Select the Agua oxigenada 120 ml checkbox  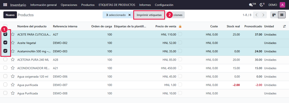[x=5, y=76]
